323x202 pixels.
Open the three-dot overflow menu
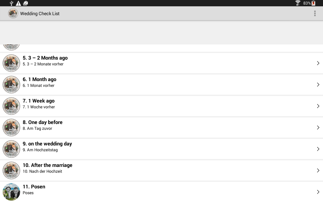tap(315, 14)
